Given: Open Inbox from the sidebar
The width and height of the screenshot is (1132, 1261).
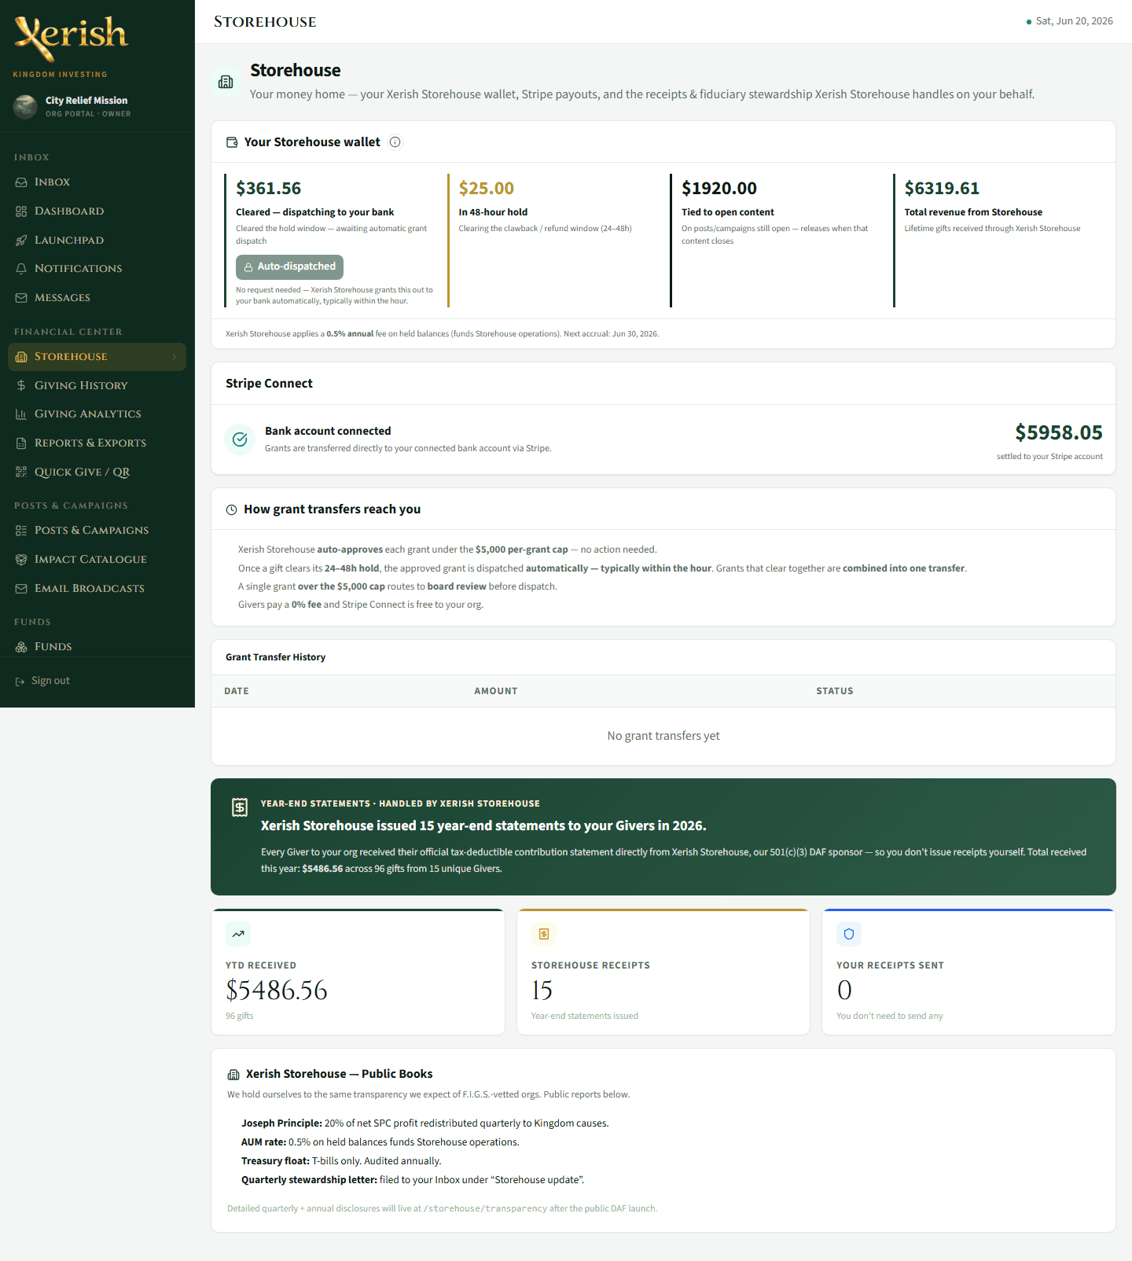Looking at the screenshot, I should (x=97, y=182).
